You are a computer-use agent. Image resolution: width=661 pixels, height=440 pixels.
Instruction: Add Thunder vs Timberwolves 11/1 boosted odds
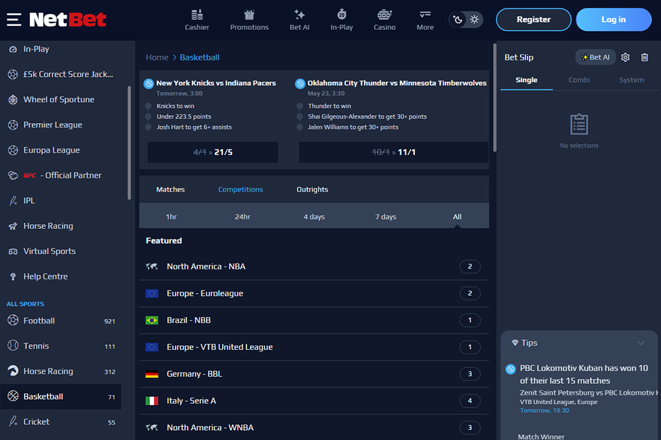click(x=394, y=152)
